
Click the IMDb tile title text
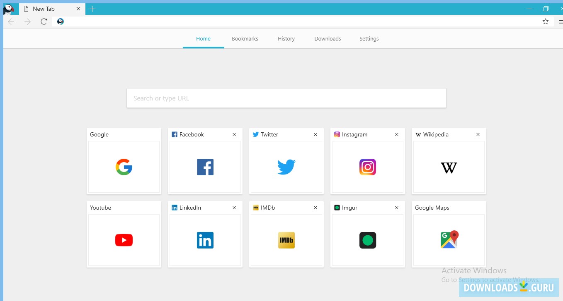(x=268, y=208)
